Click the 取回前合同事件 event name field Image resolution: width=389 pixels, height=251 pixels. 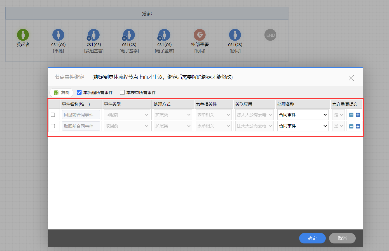[x=81, y=126]
